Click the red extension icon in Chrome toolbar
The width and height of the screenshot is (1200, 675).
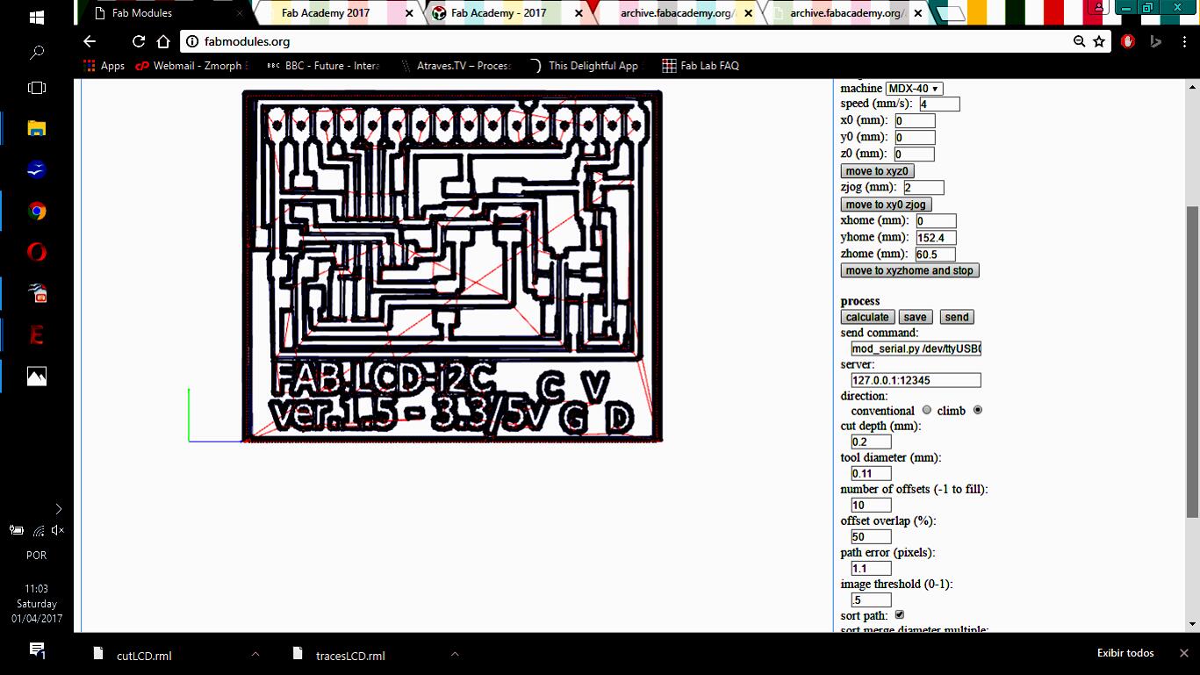tap(1128, 41)
